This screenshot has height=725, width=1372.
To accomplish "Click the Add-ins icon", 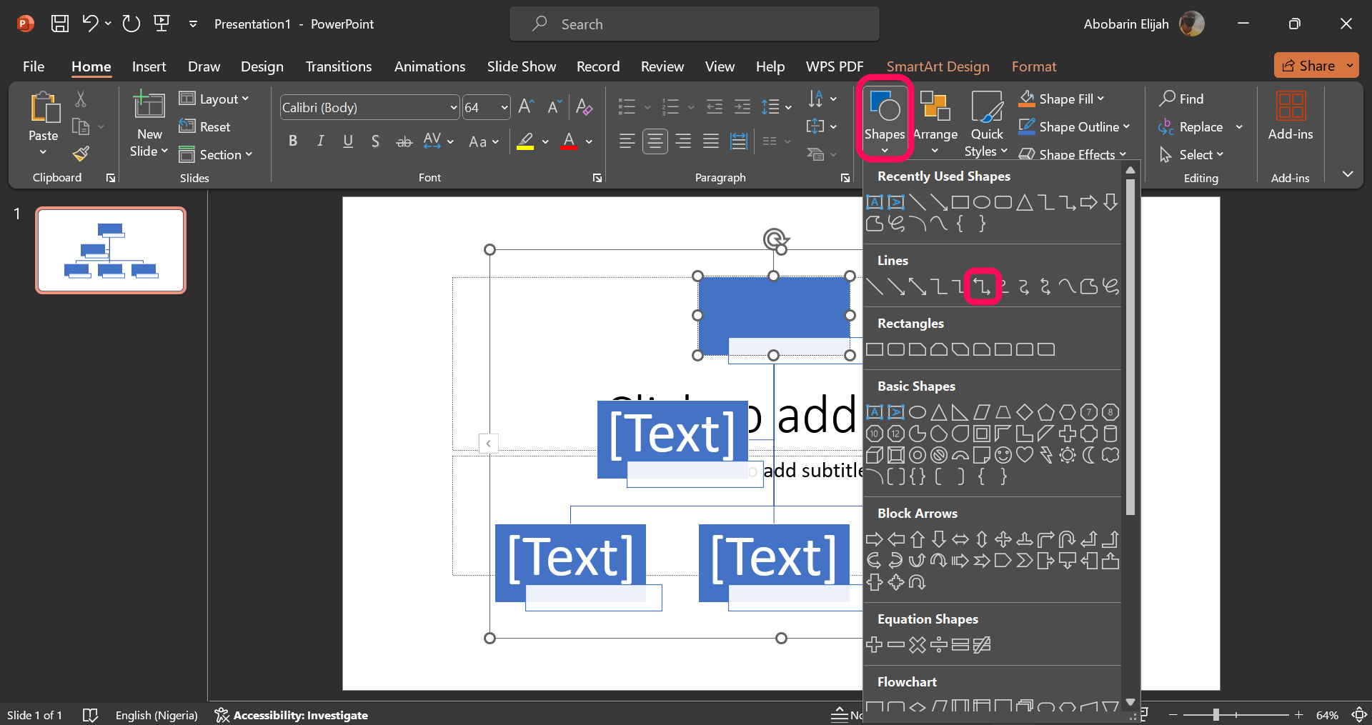I will (1290, 114).
